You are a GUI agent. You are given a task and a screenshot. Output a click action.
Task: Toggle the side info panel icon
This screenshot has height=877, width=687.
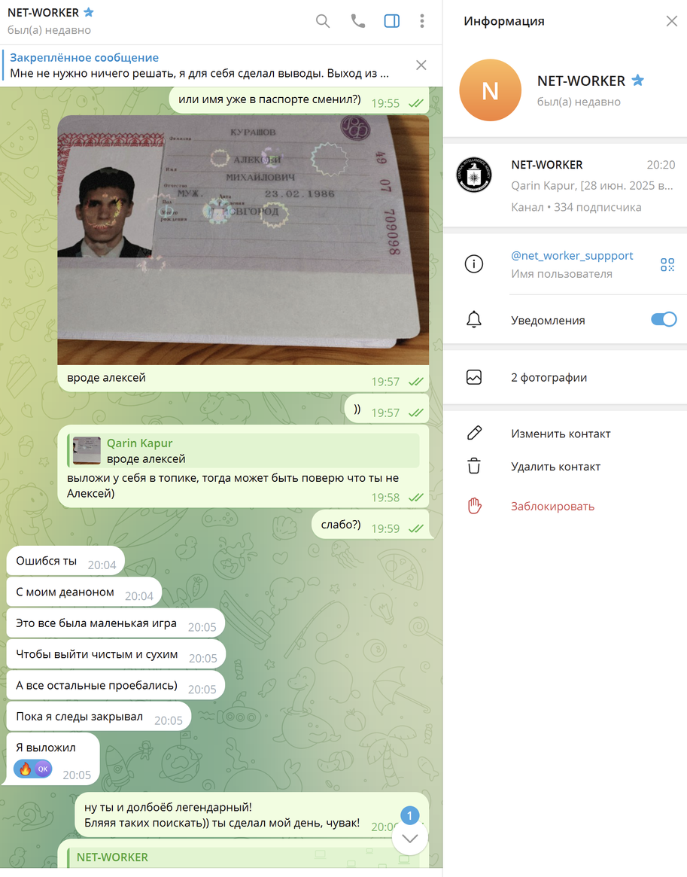coord(392,21)
